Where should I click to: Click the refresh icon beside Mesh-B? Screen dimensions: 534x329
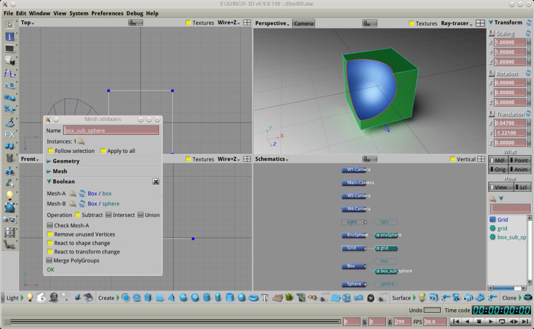pos(81,203)
